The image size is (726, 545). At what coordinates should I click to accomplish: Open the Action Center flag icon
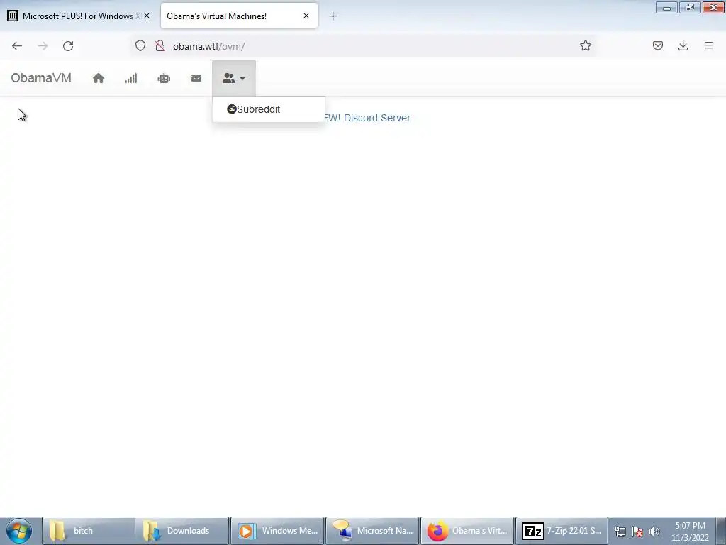pyautogui.click(x=637, y=532)
